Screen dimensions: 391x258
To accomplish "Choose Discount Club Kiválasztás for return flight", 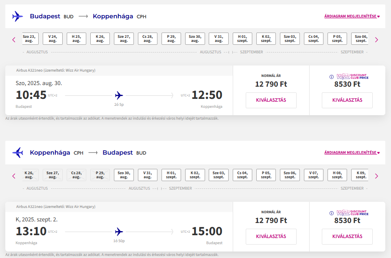I will 347,236.
